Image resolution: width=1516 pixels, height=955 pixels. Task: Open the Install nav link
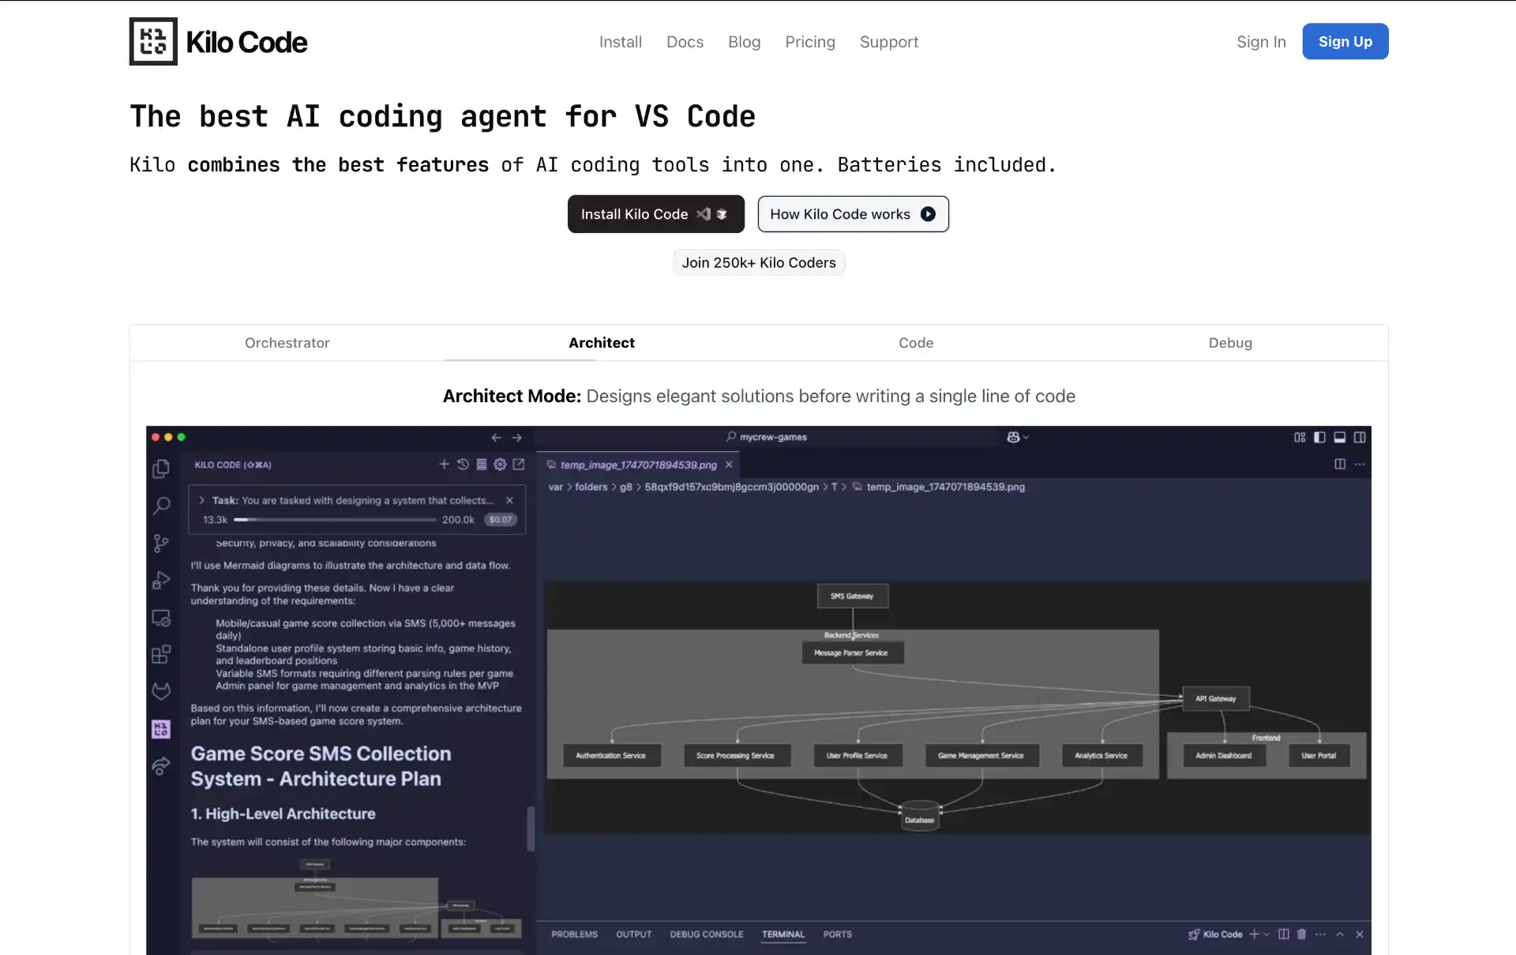tap(621, 42)
